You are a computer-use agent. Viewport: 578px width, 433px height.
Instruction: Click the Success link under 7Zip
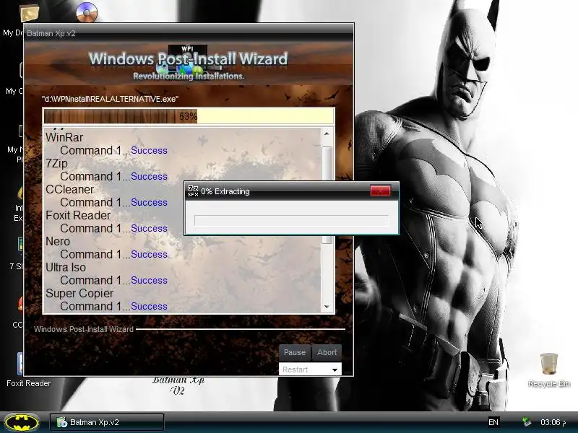tap(149, 176)
